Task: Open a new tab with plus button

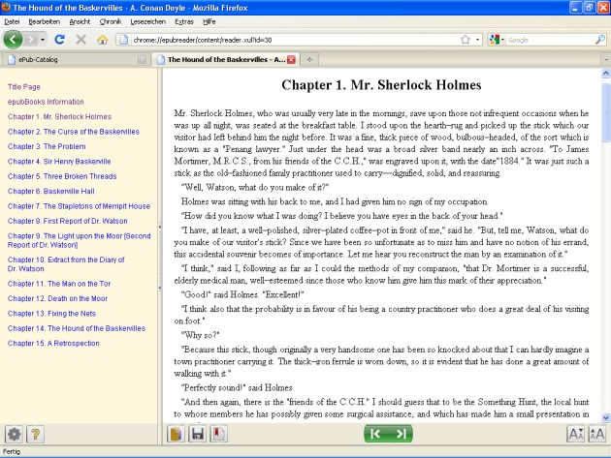Action: 309,59
